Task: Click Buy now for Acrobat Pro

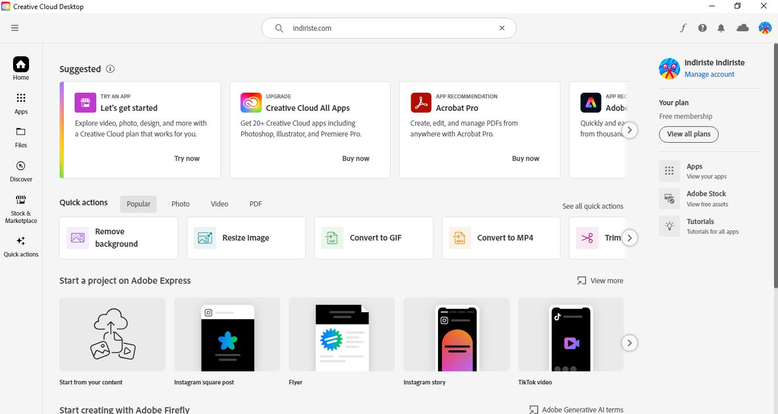Action: click(x=526, y=159)
